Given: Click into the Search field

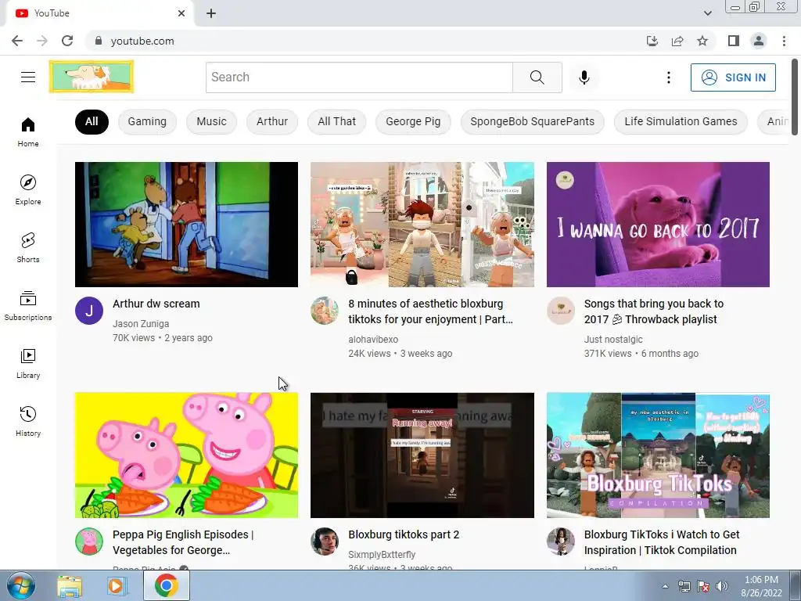Looking at the screenshot, I should (359, 77).
